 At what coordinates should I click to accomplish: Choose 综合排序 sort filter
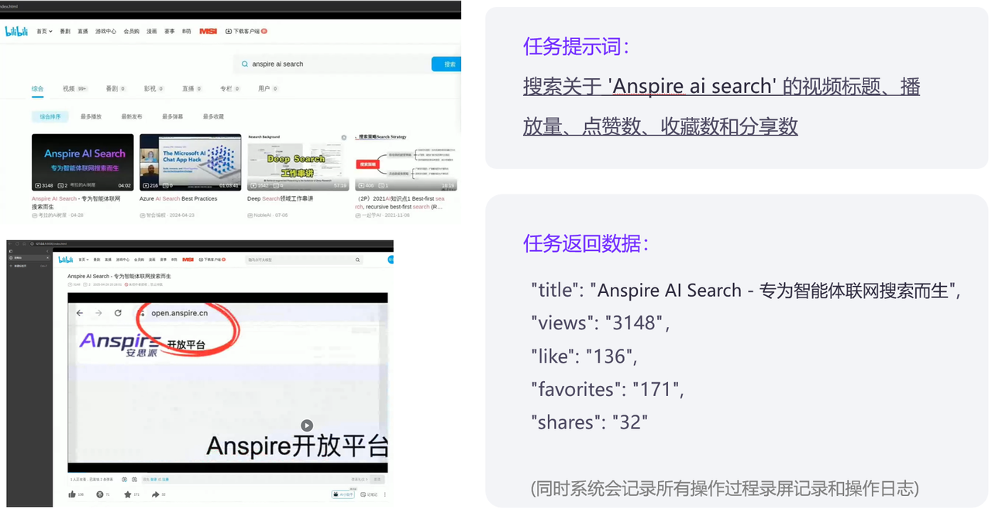(x=50, y=116)
